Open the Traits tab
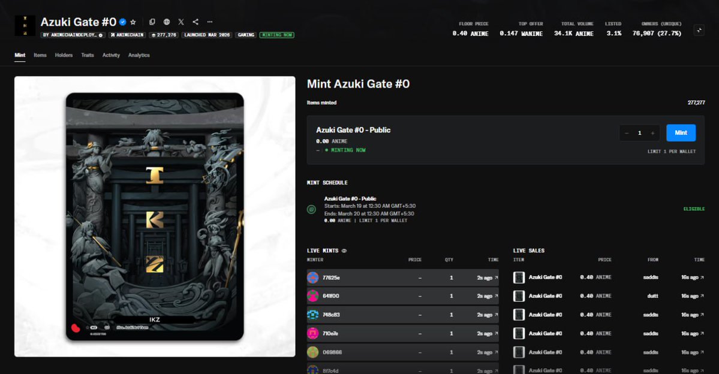Image resolution: width=719 pixels, height=374 pixels. click(x=88, y=55)
